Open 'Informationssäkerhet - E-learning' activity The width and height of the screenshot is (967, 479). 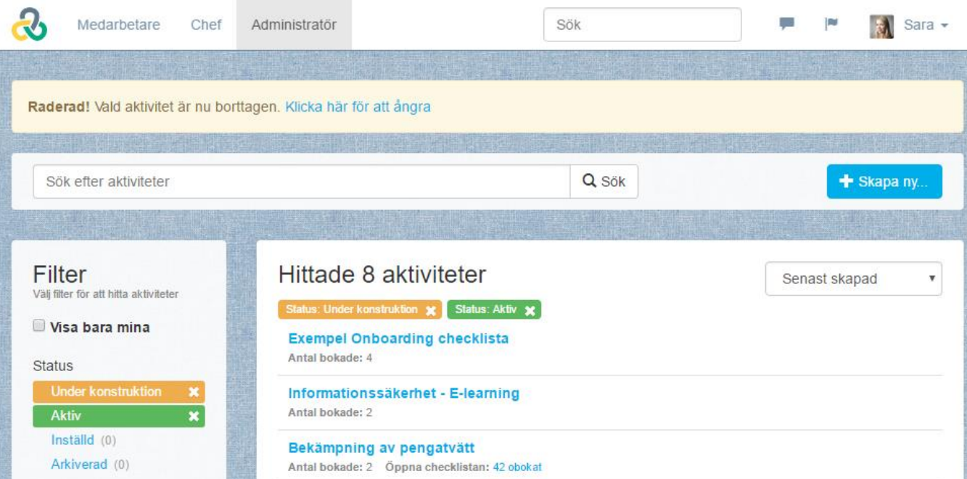(x=404, y=393)
